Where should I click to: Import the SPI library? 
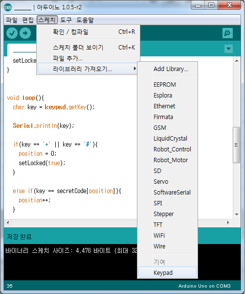tap(168, 203)
